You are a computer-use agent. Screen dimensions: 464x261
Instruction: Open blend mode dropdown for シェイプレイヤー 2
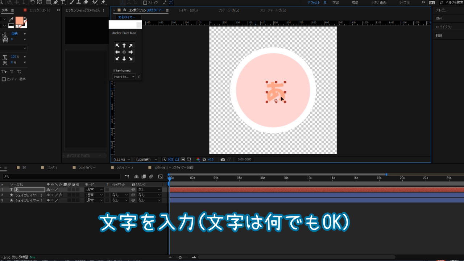tap(94, 195)
